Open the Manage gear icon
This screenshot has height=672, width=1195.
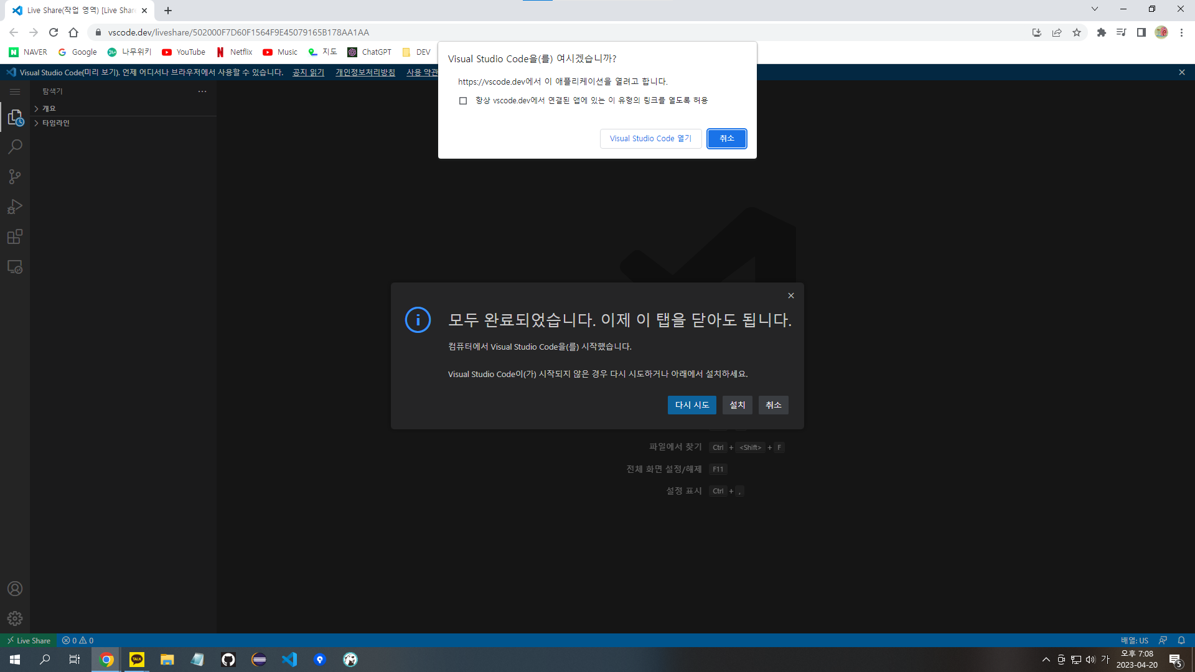tap(15, 618)
